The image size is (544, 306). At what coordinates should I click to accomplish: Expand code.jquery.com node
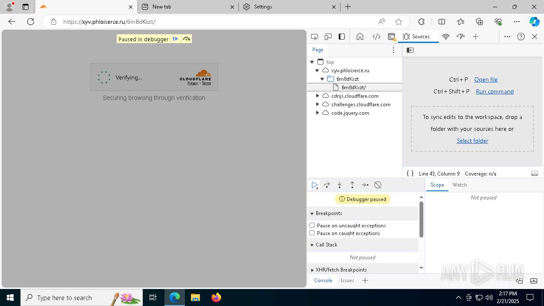coord(317,113)
